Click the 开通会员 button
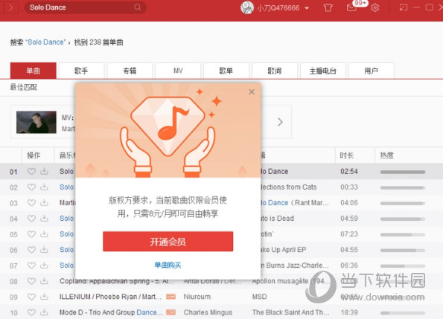 168,242
